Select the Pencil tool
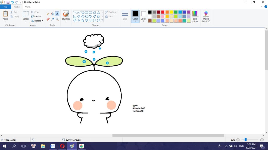This screenshot has width=268, height=150. pos(48,14)
